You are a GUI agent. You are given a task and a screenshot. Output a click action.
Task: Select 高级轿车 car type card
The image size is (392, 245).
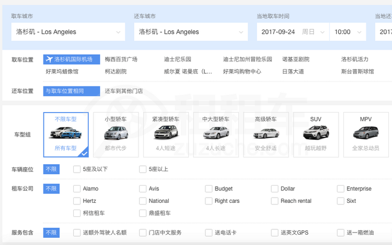click(266, 134)
